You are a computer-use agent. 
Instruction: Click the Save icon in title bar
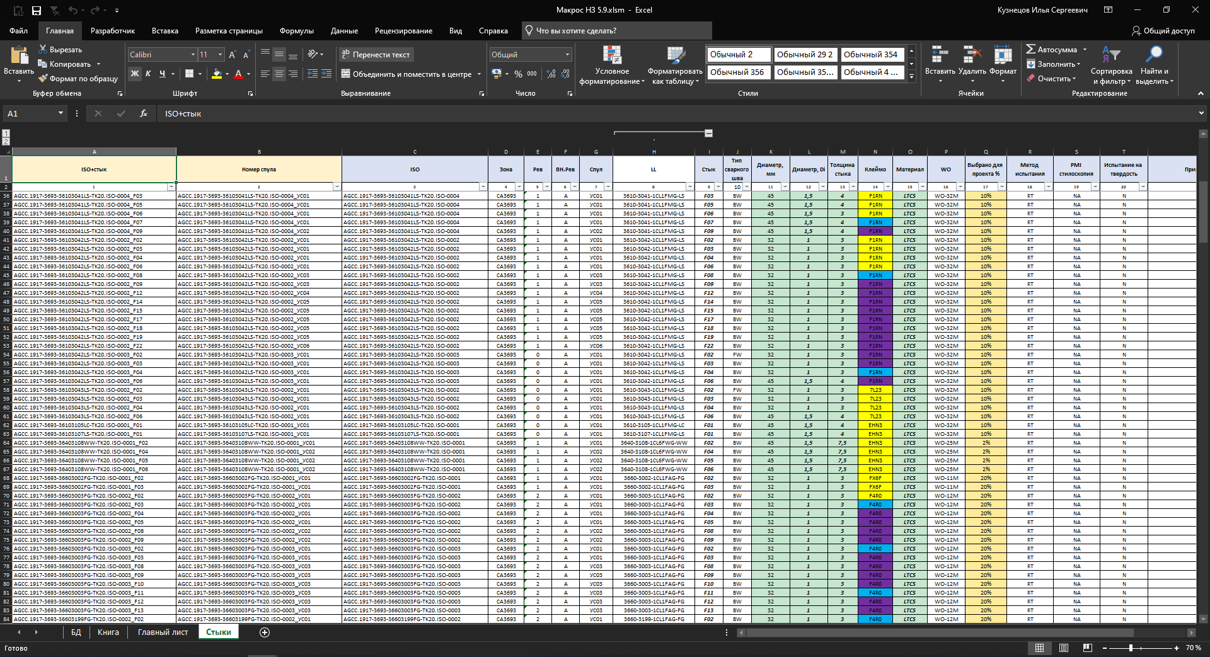[x=37, y=10]
